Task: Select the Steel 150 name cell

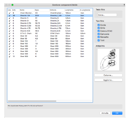Action: pyautogui.click(x=24, y=44)
